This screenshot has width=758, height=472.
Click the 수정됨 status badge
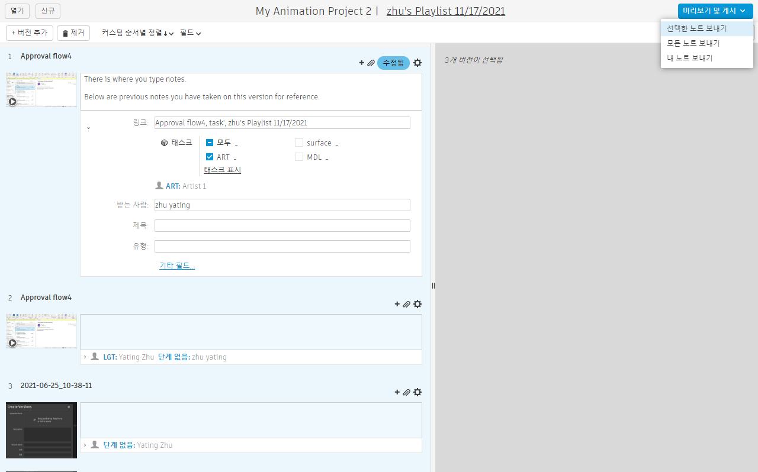point(393,63)
